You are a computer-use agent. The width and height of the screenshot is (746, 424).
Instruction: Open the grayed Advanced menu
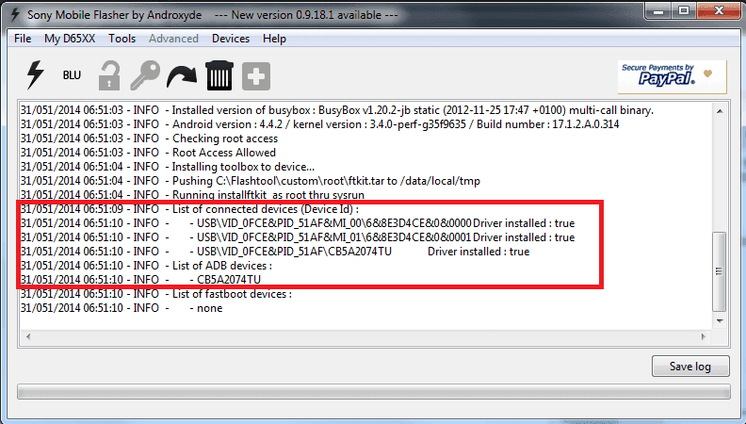173,39
